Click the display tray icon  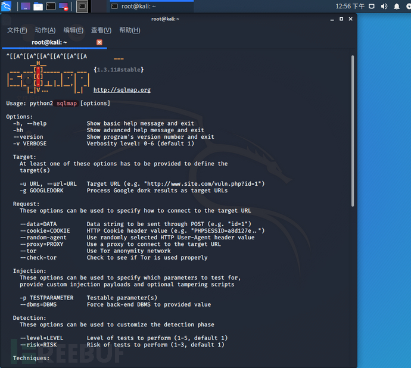coord(372,7)
